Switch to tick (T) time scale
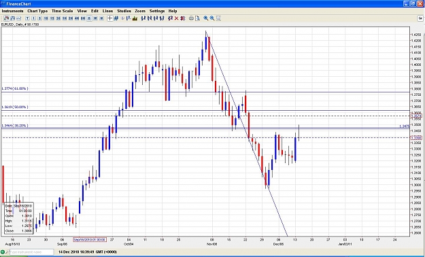The height and width of the screenshot is (257, 425). 27,18
